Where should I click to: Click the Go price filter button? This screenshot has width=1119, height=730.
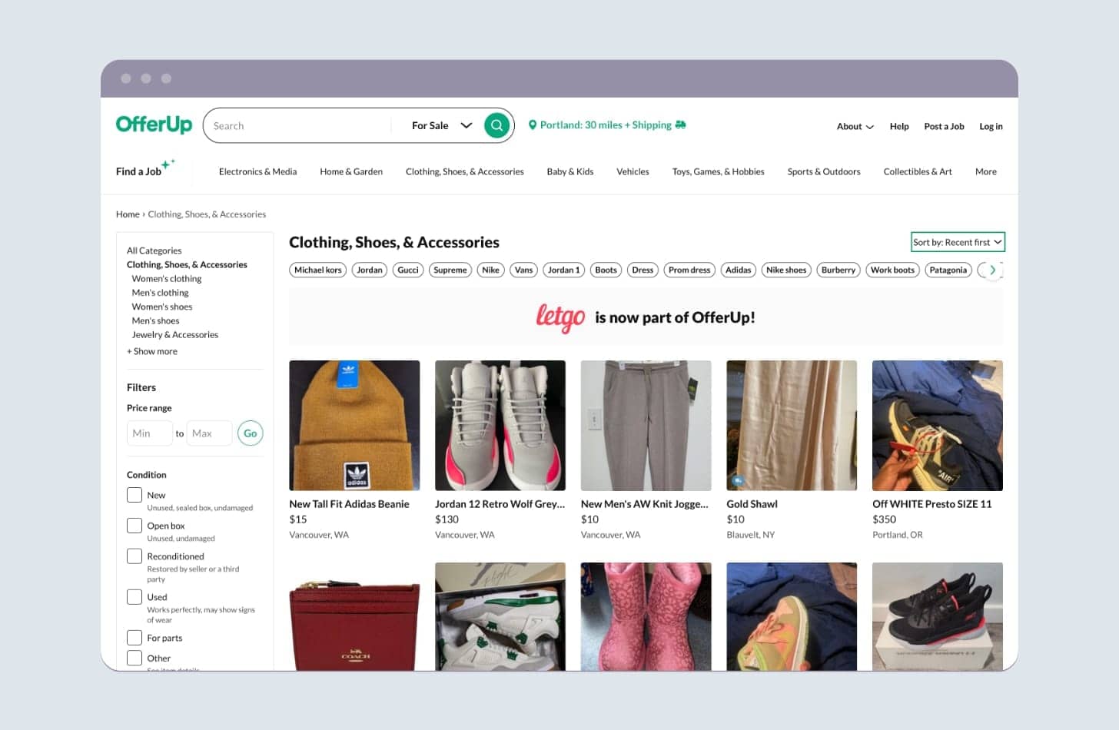click(x=251, y=433)
